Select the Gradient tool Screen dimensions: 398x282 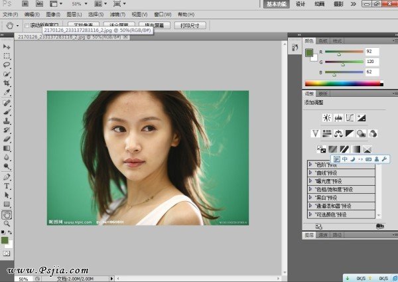pos(7,148)
